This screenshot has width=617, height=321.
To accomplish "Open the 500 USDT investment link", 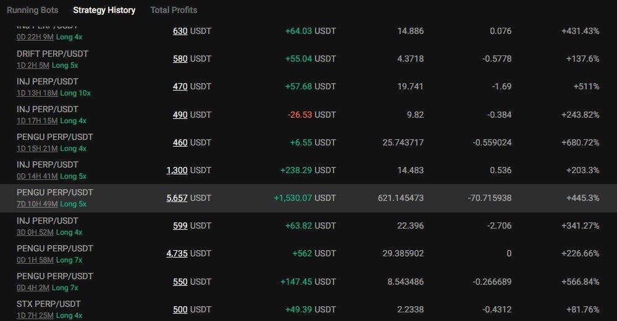I will [180, 309].
